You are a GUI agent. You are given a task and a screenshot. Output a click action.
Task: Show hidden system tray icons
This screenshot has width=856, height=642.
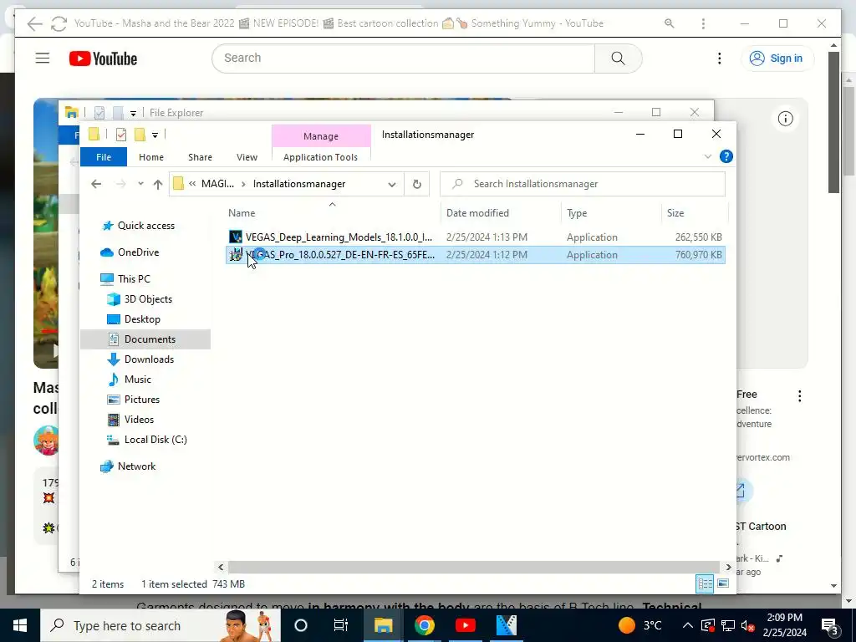688,625
